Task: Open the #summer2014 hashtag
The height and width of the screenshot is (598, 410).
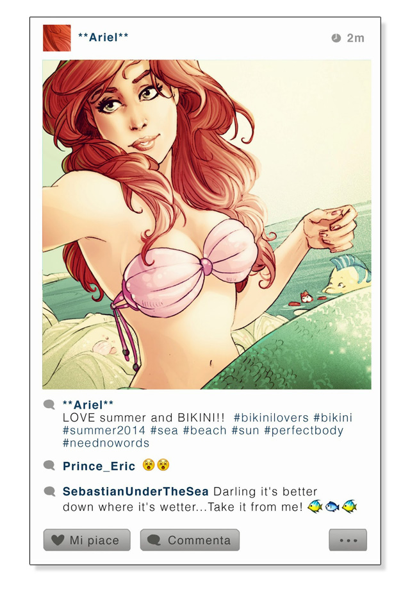Action: (104, 430)
